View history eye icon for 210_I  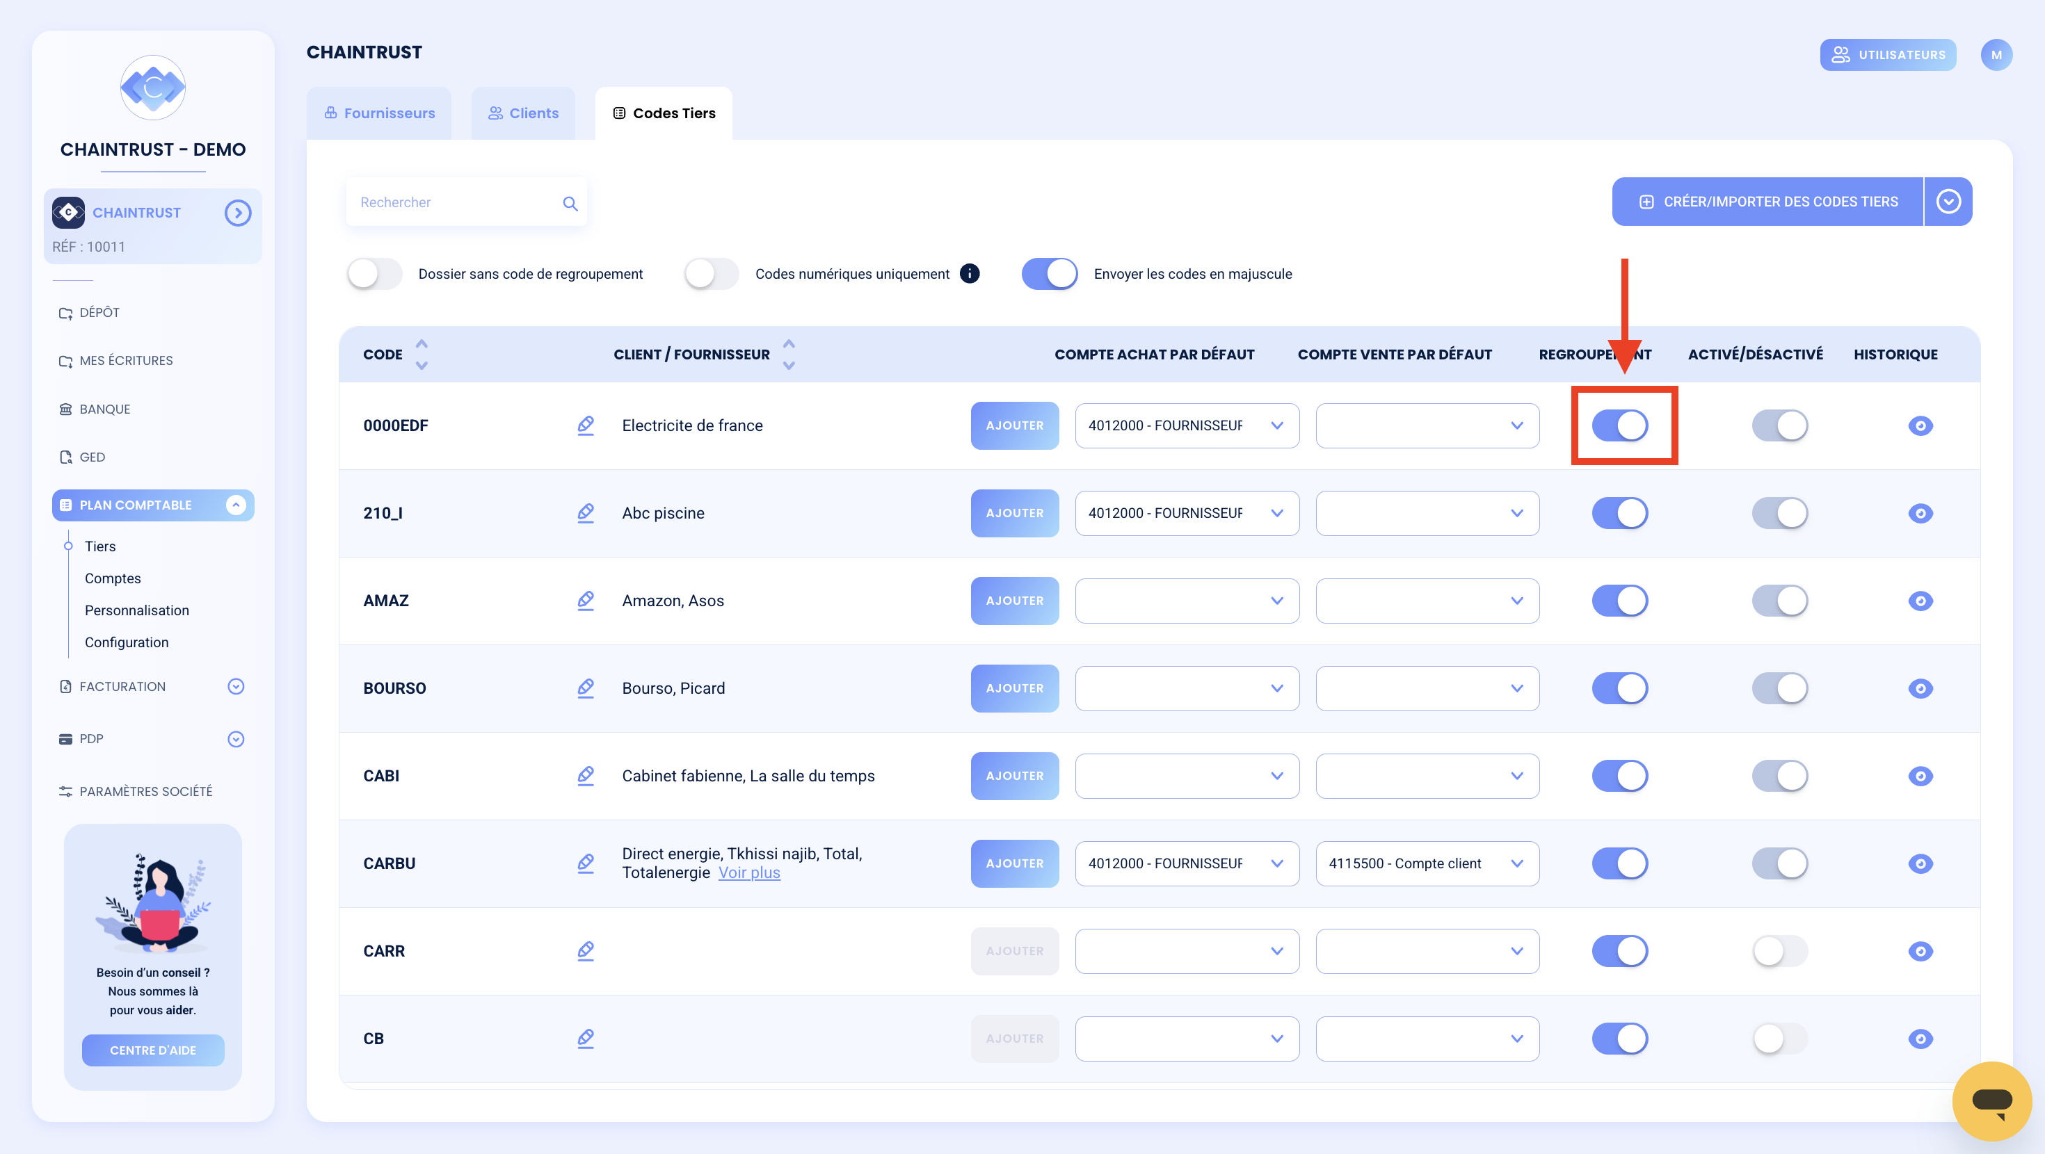1920,514
